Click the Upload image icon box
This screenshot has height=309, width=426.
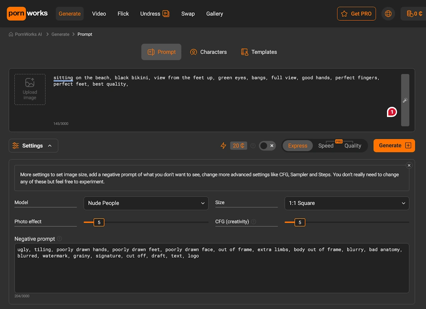click(30, 89)
